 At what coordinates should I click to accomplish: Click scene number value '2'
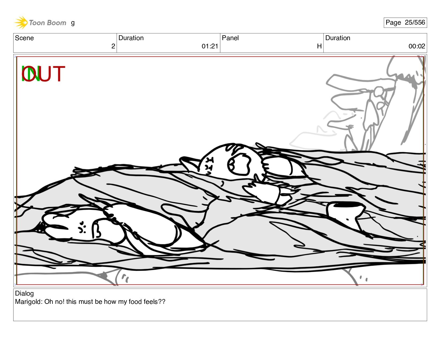tap(113, 46)
